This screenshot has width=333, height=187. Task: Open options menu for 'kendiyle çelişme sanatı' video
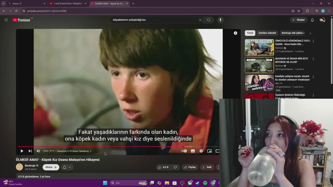click(x=313, y=77)
